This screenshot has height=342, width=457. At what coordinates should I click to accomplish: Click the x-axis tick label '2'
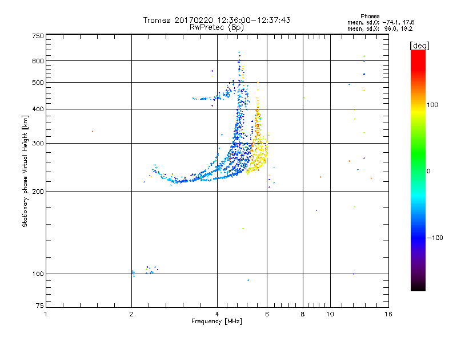tap(131, 314)
